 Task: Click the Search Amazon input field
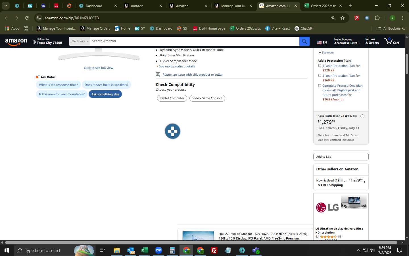coord(195,41)
